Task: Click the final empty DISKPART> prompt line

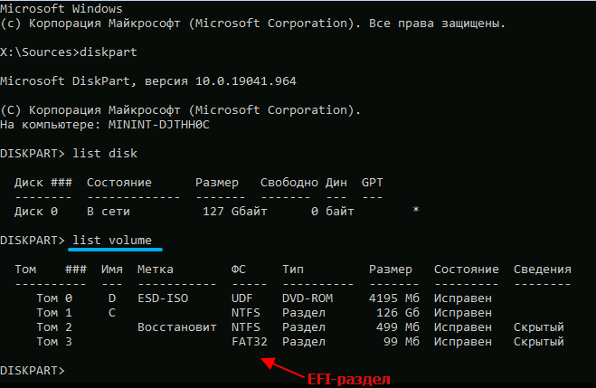Action: coord(33,371)
